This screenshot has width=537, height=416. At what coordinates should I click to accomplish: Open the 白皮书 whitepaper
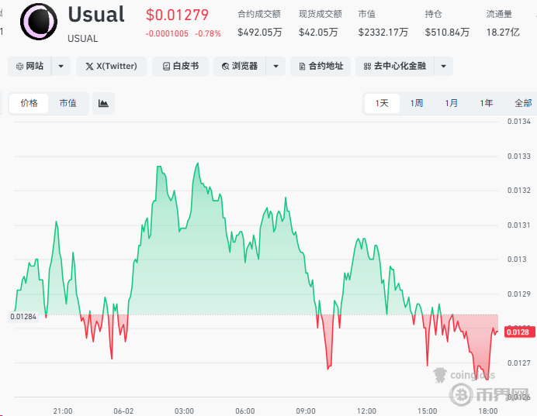point(181,67)
